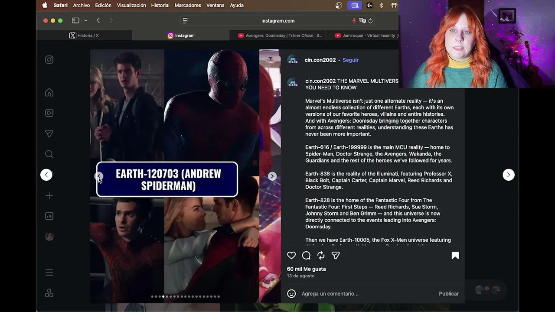Image resolution: width=555 pixels, height=312 pixels.
Task: Open the OBS icon in menu bar
Action: pyautogui.click(x=339, y=5)
